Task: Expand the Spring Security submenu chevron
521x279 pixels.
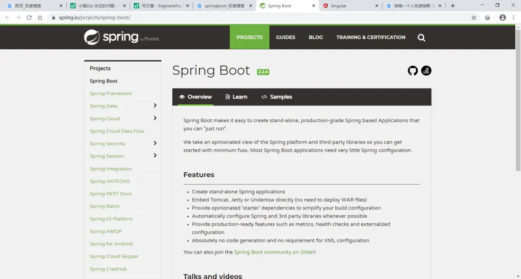Action: click(155, 144)
